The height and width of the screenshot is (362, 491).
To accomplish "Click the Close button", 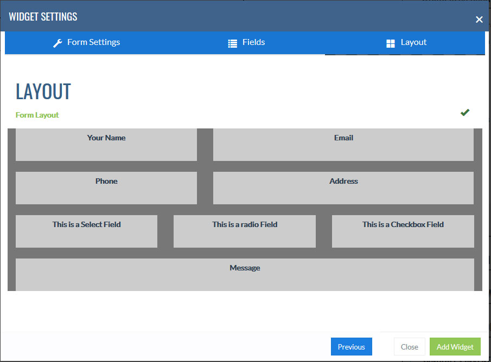I will click(x=409, y=347).
